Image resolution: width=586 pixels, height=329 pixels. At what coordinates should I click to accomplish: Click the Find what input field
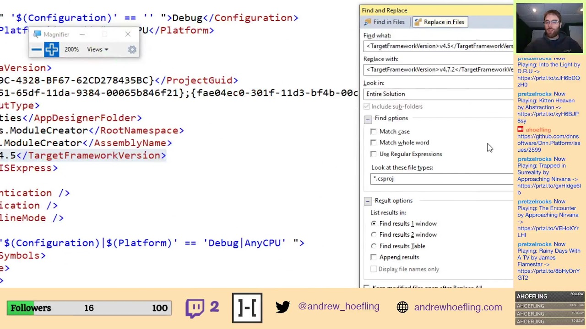(439, 46)
